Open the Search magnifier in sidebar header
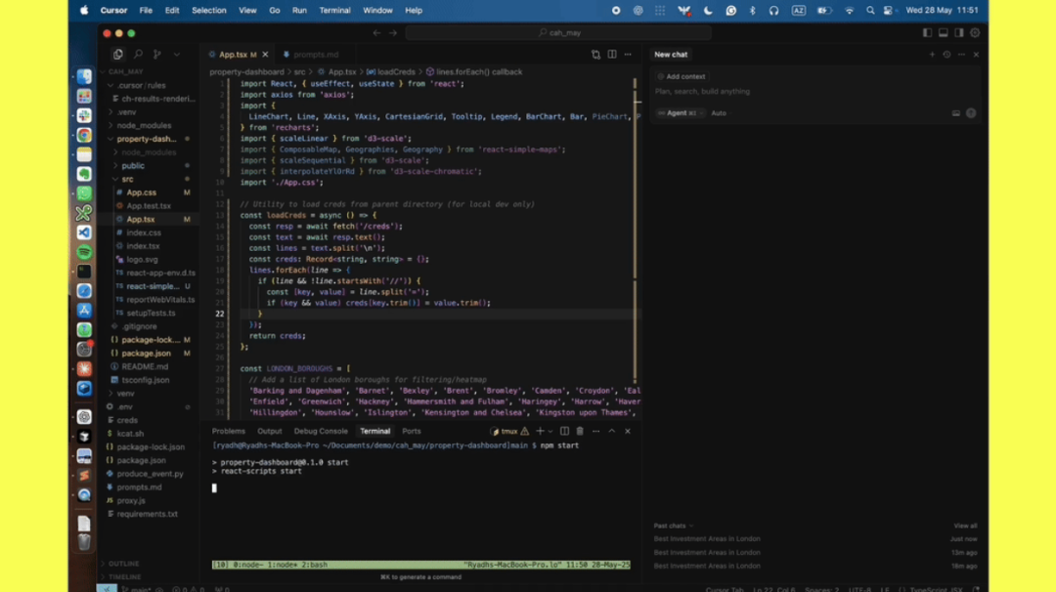1056x592 pixels. click(138, 55)
